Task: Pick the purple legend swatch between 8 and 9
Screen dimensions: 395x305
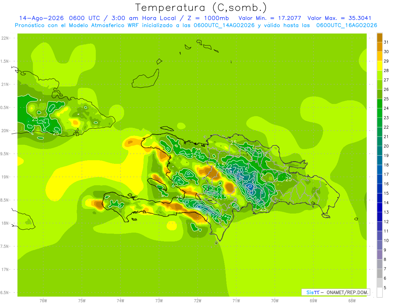Action: pos(380,255)
